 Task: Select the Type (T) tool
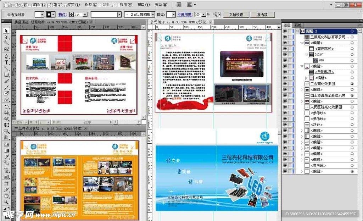pyautogui.click(x=6, y=62)
